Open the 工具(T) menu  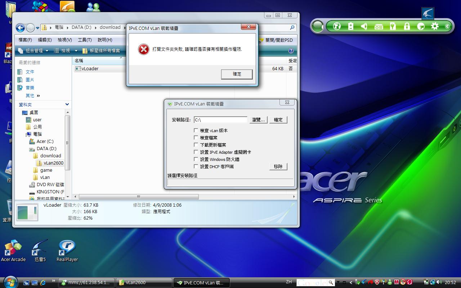tap(85, 40)
